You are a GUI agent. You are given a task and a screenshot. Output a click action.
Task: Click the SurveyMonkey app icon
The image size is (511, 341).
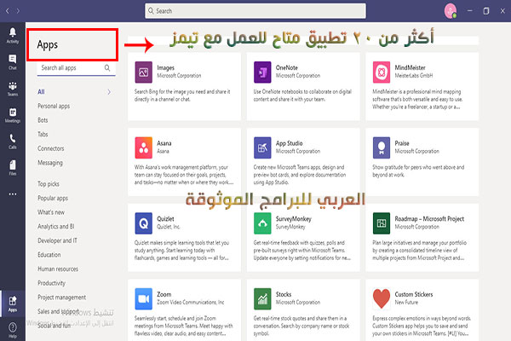click(262, 223)
